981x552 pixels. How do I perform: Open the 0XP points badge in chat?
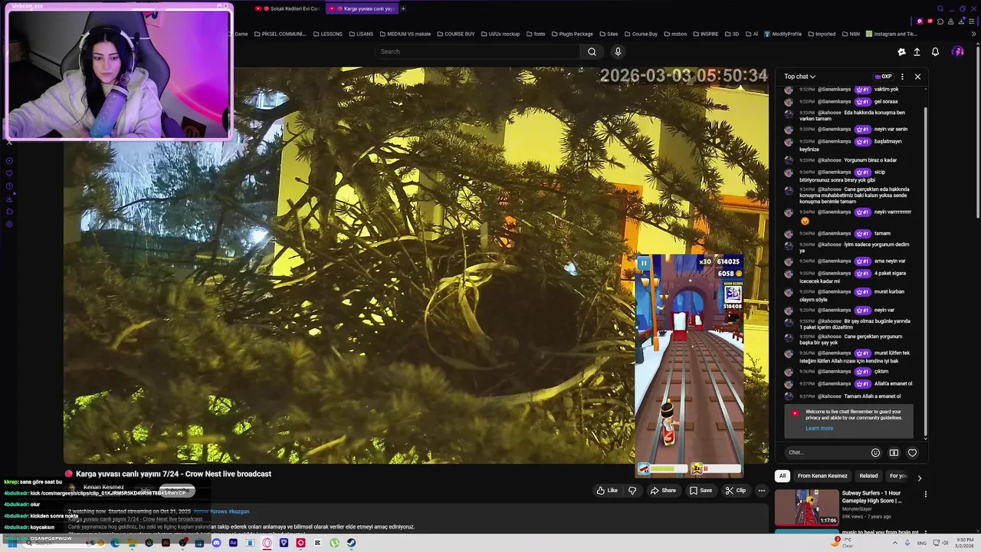click(884, 77)
